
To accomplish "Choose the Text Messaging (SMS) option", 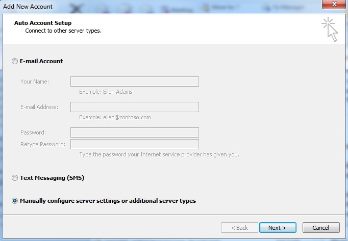I will [14, 178].
